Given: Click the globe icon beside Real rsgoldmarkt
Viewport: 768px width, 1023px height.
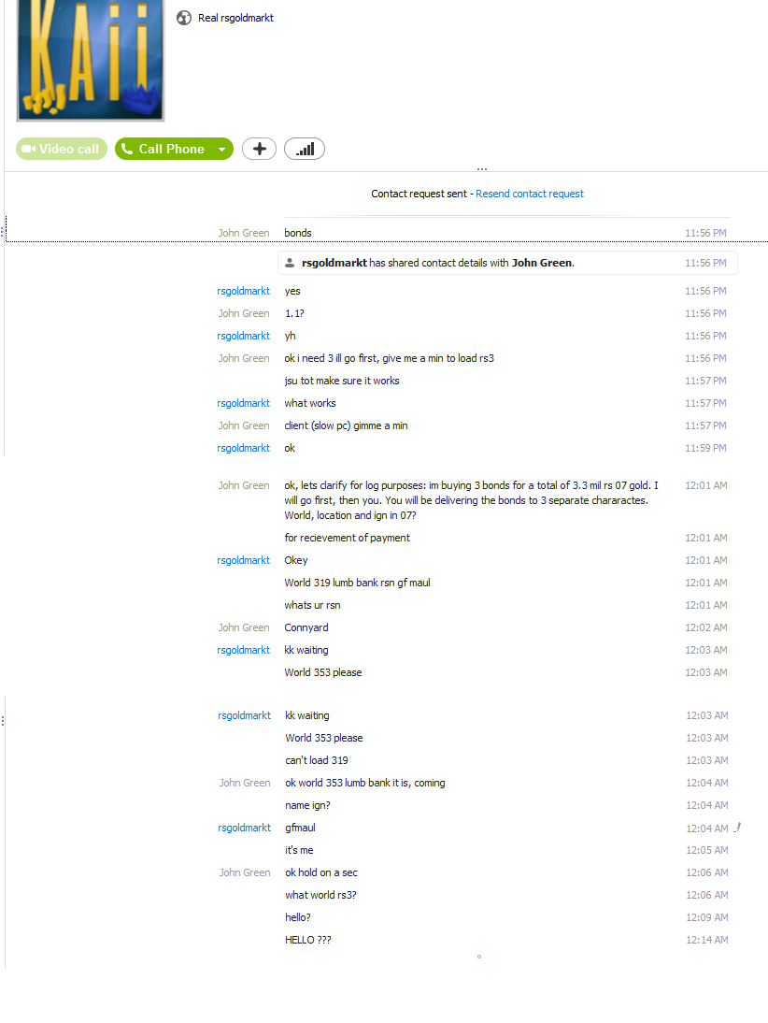Looking at the screenshot, I should tap(184, 19).
